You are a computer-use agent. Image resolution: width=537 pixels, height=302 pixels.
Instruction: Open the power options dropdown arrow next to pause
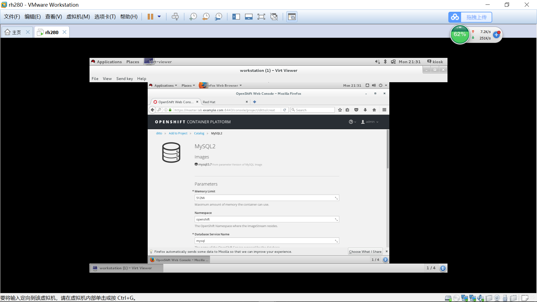159,17
